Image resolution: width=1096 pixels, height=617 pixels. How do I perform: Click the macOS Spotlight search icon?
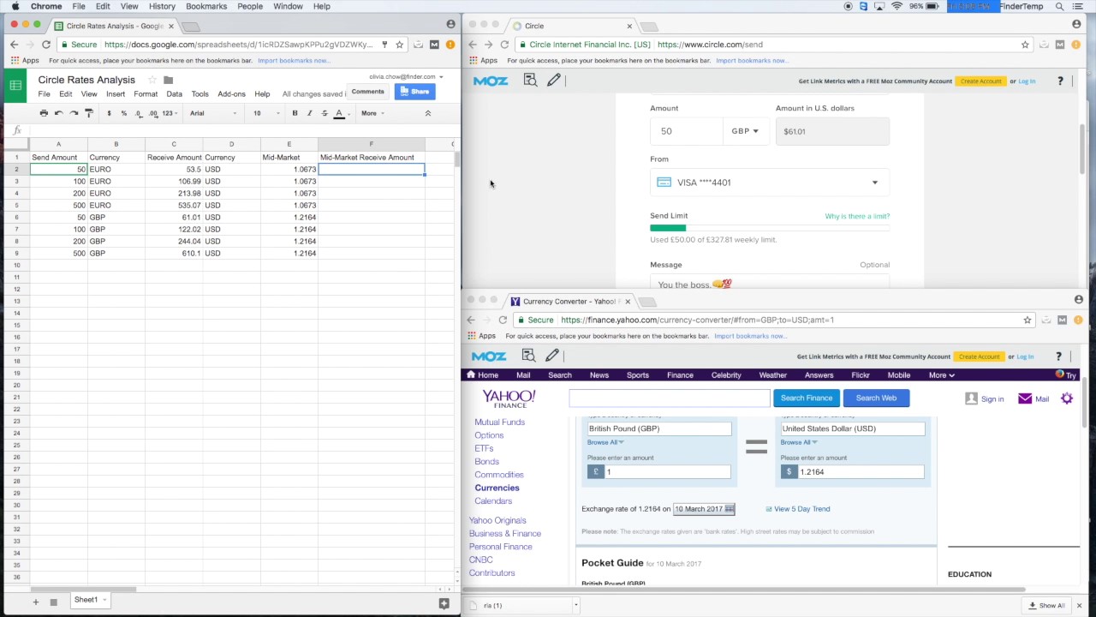pos(1059,6)
